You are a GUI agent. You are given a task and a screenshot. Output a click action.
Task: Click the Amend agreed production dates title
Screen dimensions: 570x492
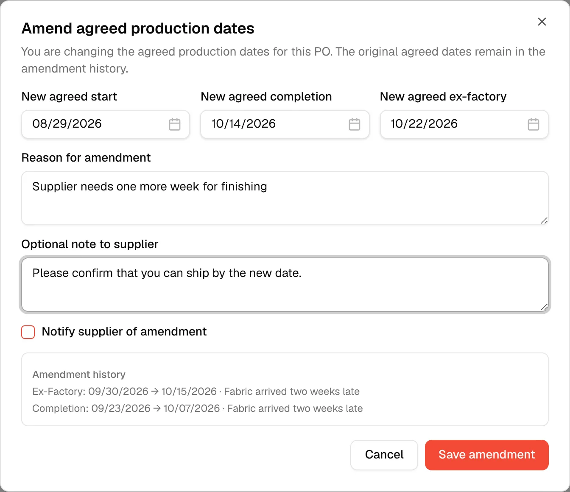(x=138, y=28)
